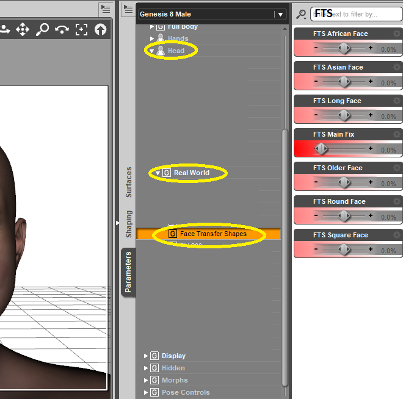Viewport: 403px width, 399px height.
Task: Collapse the Real World group
Action: [158, 173]
